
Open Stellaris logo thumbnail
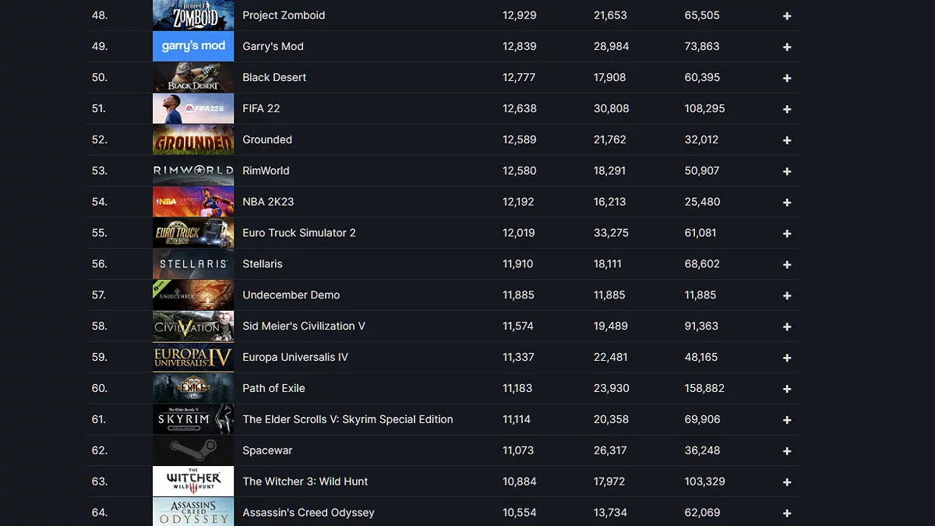pos(193,264)
